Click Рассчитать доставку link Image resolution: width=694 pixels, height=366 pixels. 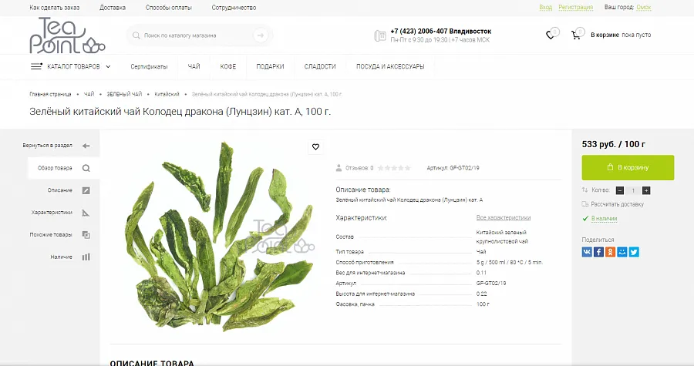click(618, 204)
